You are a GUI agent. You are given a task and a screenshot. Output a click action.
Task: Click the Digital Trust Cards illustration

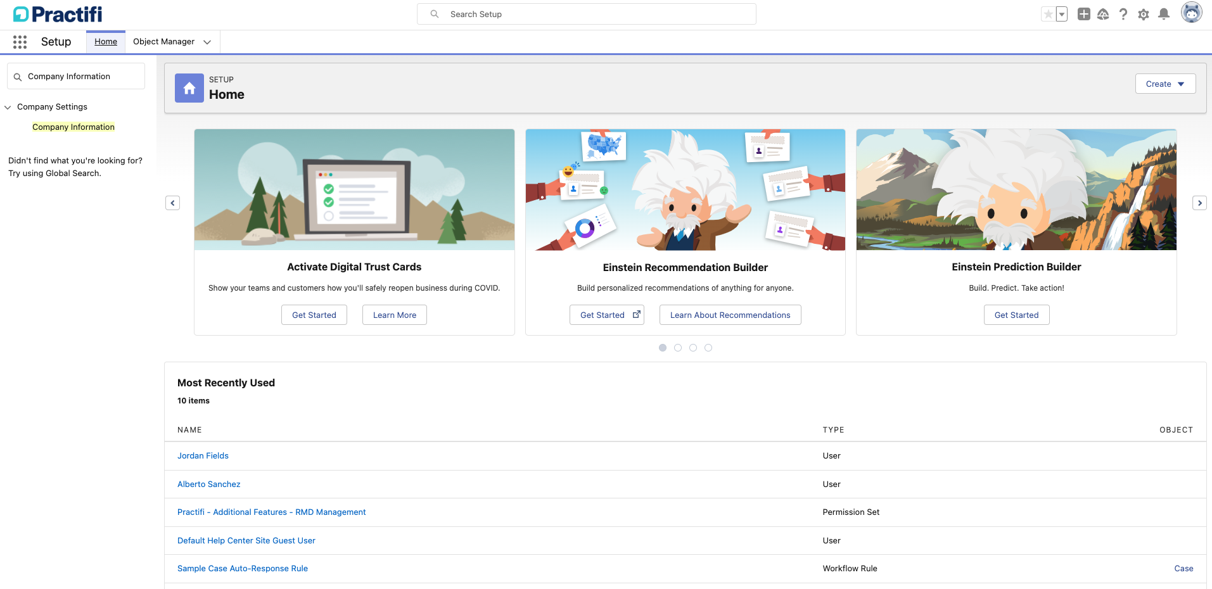tap(354, 189)
